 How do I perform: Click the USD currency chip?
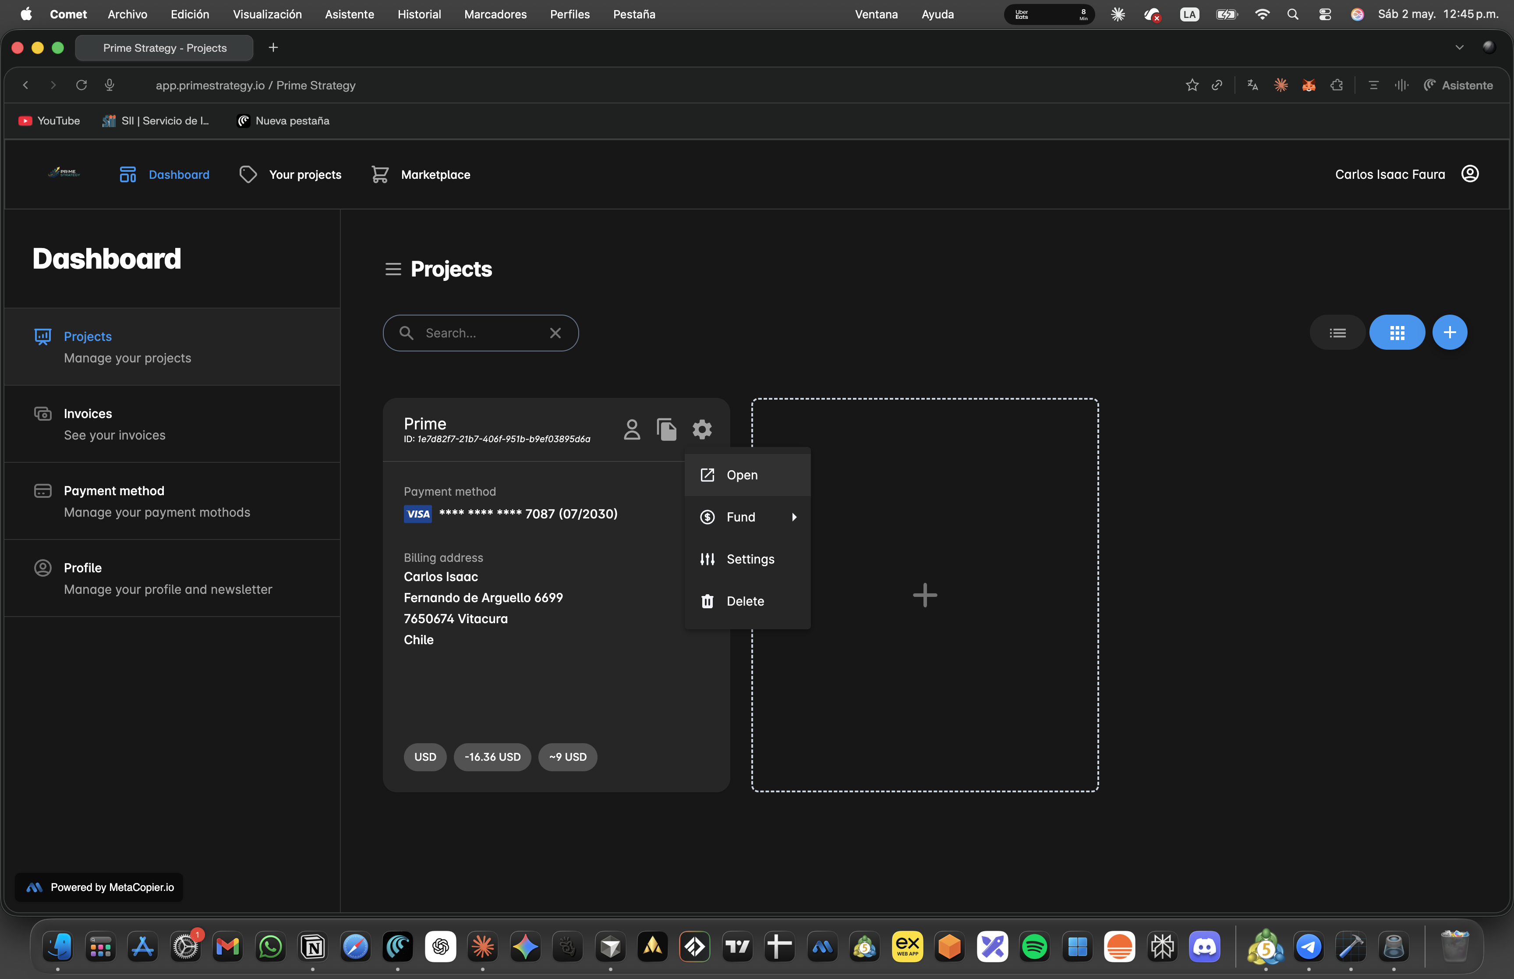[425, 757]
